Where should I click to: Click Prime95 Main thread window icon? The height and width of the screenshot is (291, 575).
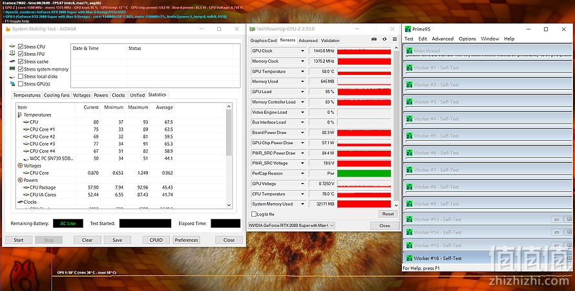(x=409, y=50)
